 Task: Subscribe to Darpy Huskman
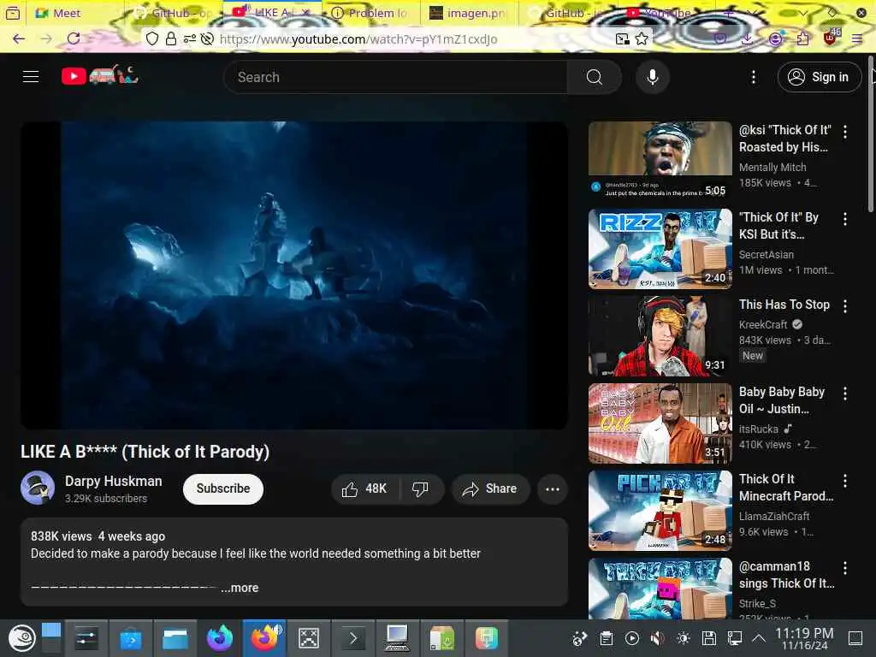tap(223, 488)
